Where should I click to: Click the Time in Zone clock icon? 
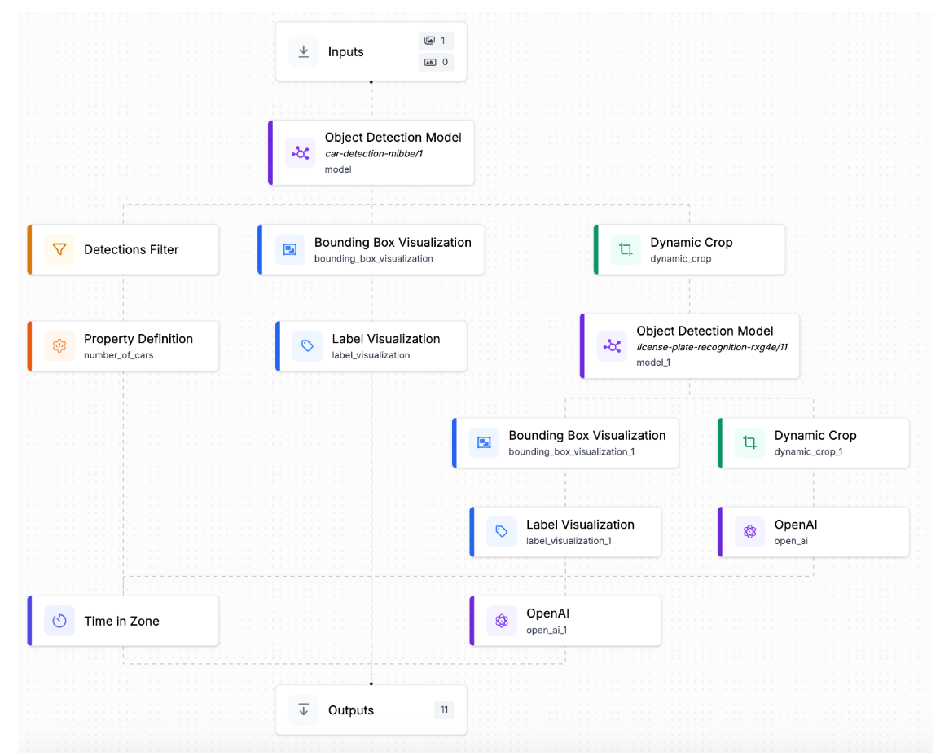tap(59, 621)
